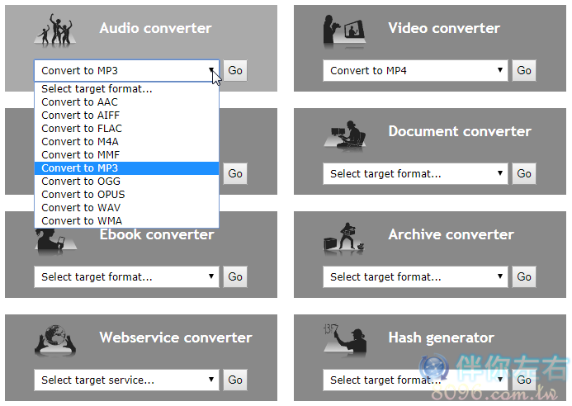
Task: Click Go button partially behind audio dropdown list
Action: 235,173
